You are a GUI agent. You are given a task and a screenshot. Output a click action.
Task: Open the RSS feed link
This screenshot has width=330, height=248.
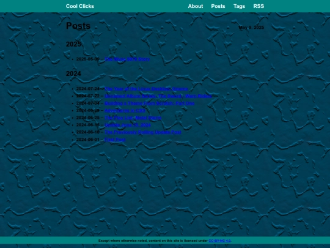click(x=258, y=6)
